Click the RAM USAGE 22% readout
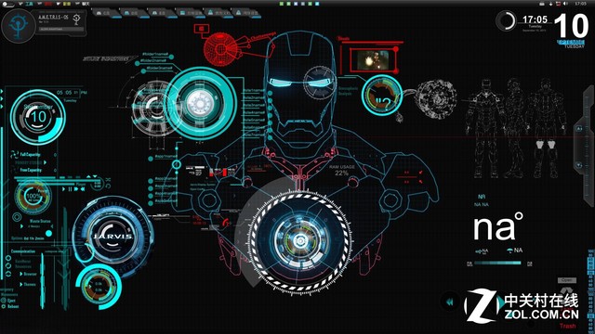This screenshot has height=334, width=595. (341, 170)
